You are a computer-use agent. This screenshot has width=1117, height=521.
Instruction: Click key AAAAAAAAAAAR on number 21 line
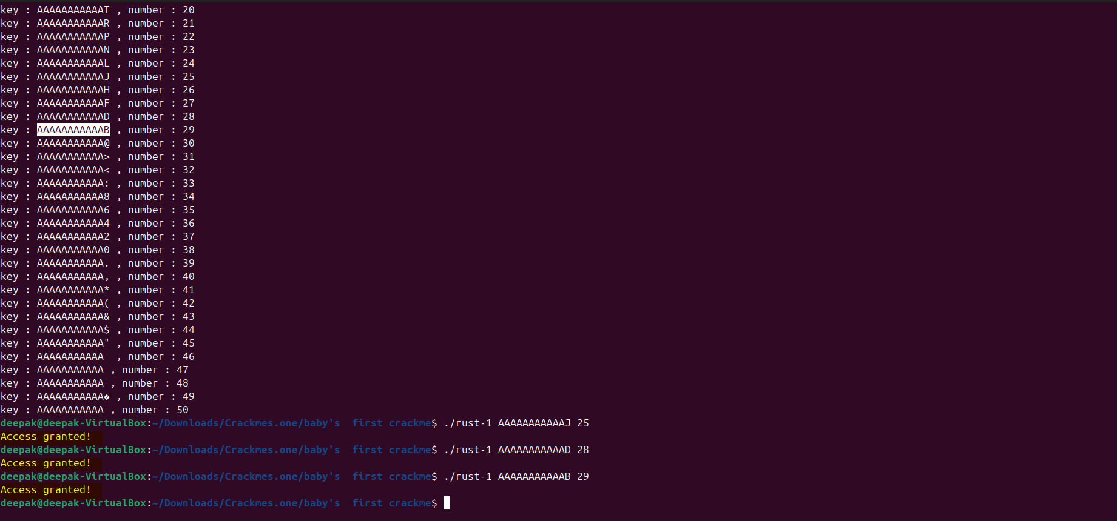click(73, 23)
